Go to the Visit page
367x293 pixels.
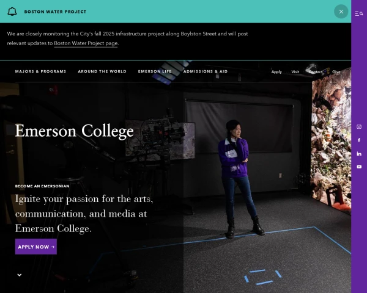(x=295, y=72)
